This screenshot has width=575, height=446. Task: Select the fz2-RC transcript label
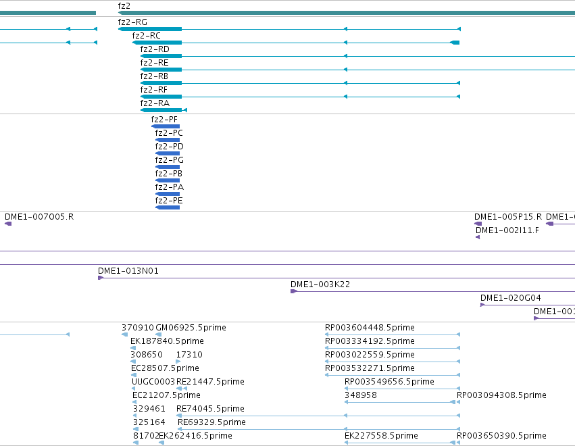(x=147, y=36)
